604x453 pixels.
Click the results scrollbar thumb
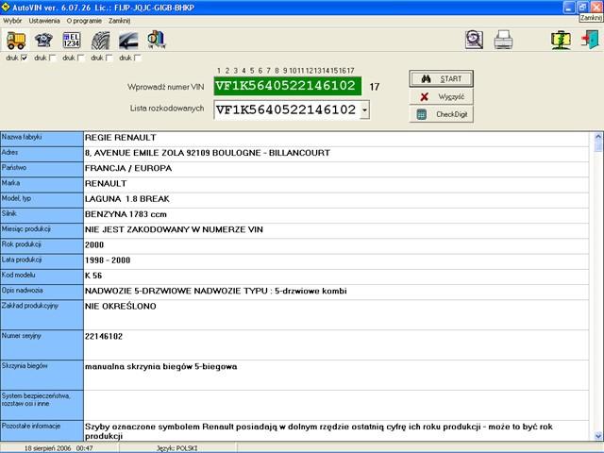pyautogui.click(x=598, y=146)
